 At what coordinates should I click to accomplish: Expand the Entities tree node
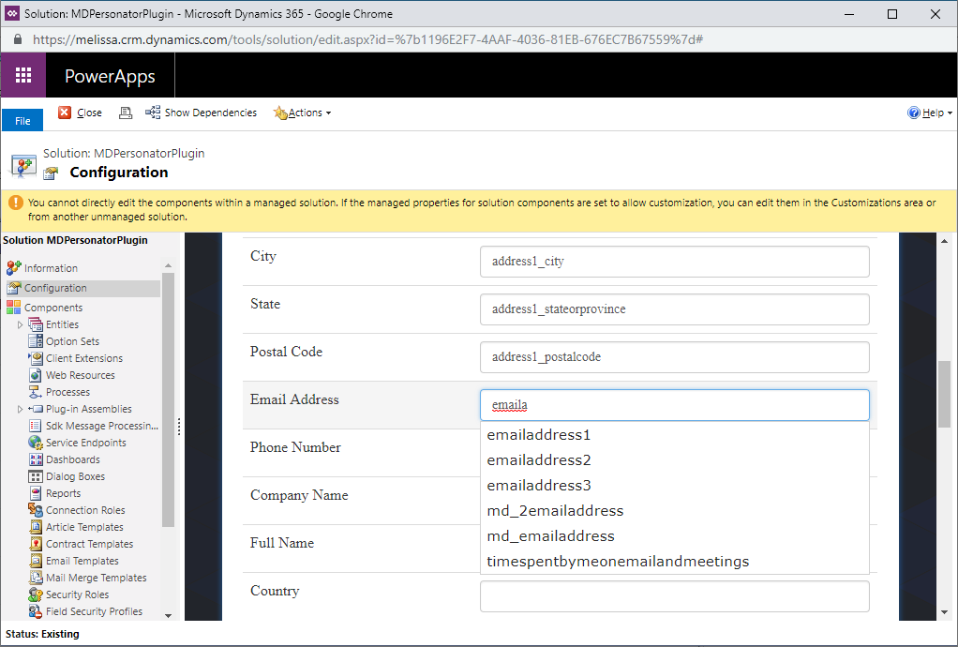[x=20, y=324]
